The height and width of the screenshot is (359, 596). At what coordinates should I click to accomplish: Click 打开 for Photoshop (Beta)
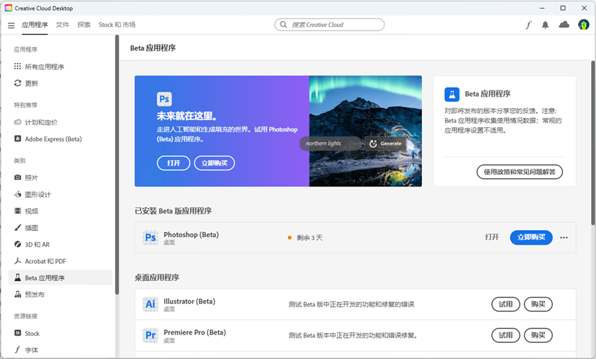492,237
